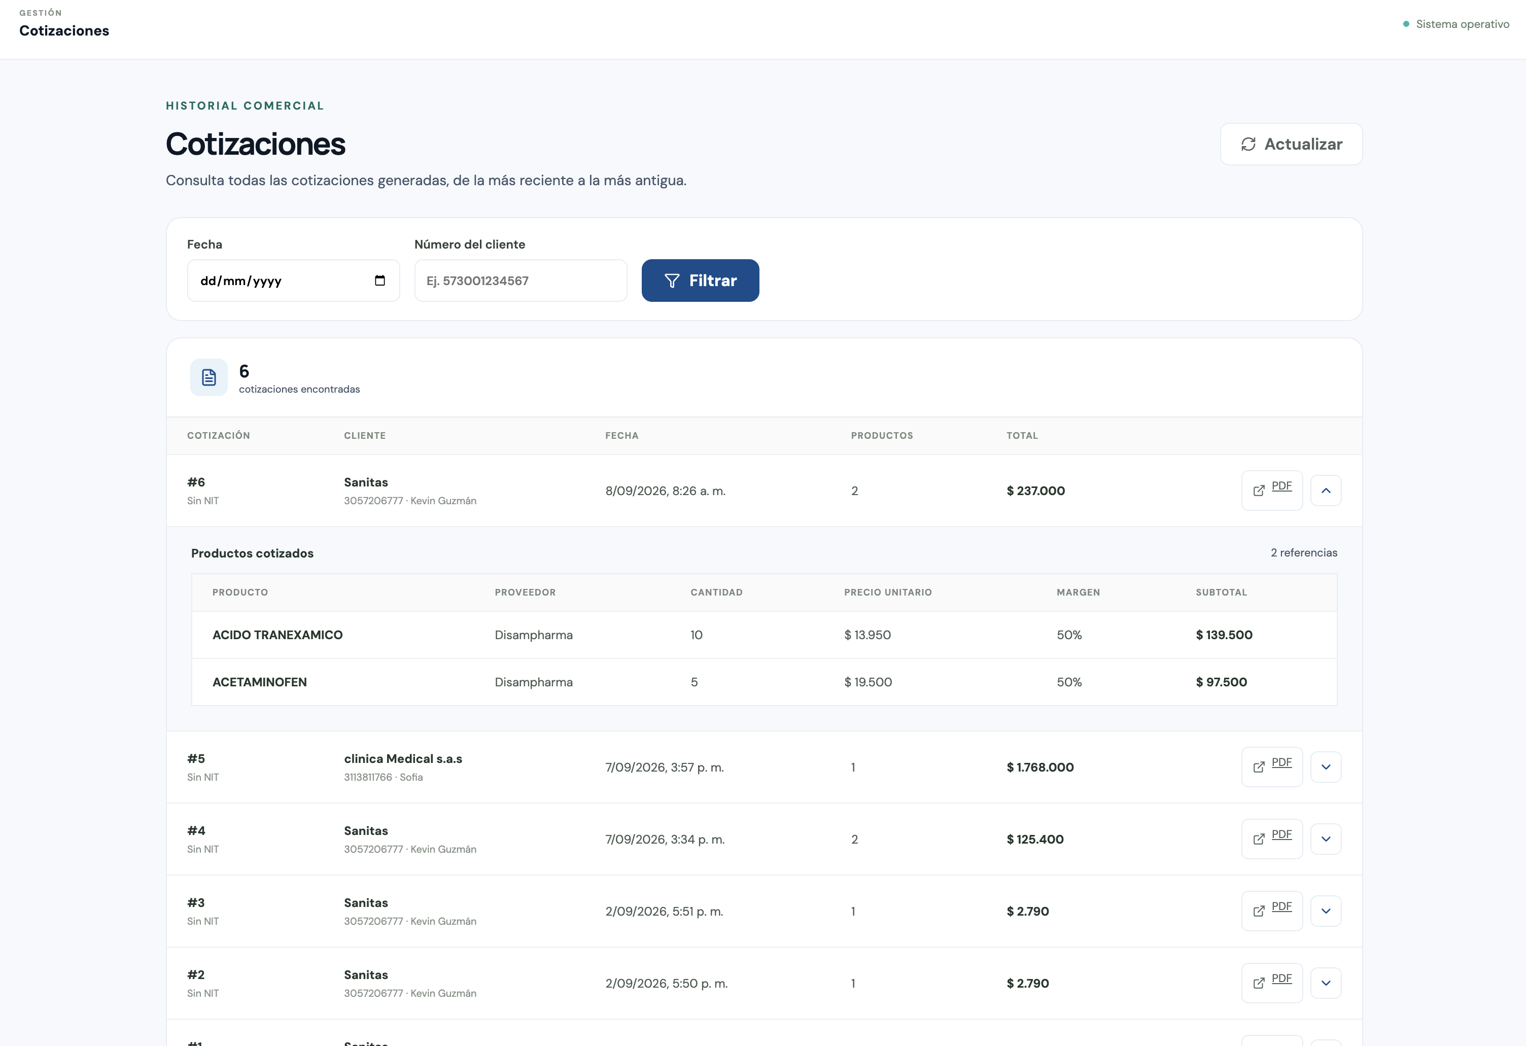The width and height of the screenshot is (1526, 1046).
Task: Focus the Número del cliente field
Action: pyautogui.click(x=521, y=281)
